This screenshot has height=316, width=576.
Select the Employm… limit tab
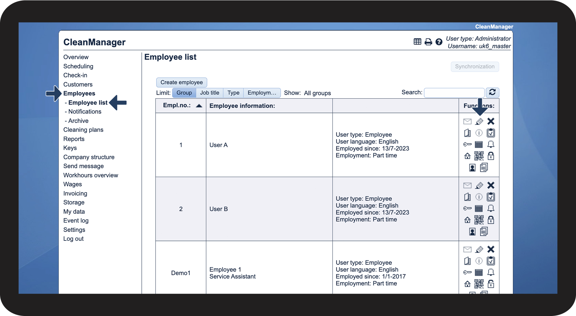point(262,93)
